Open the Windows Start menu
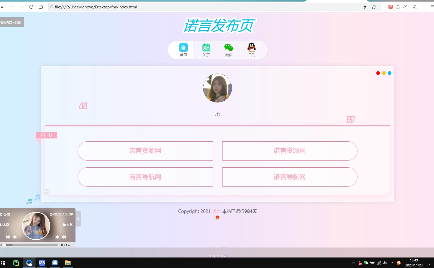Image resolution: width=434 pixels, height=268 pixels. (x=3, y=263)
